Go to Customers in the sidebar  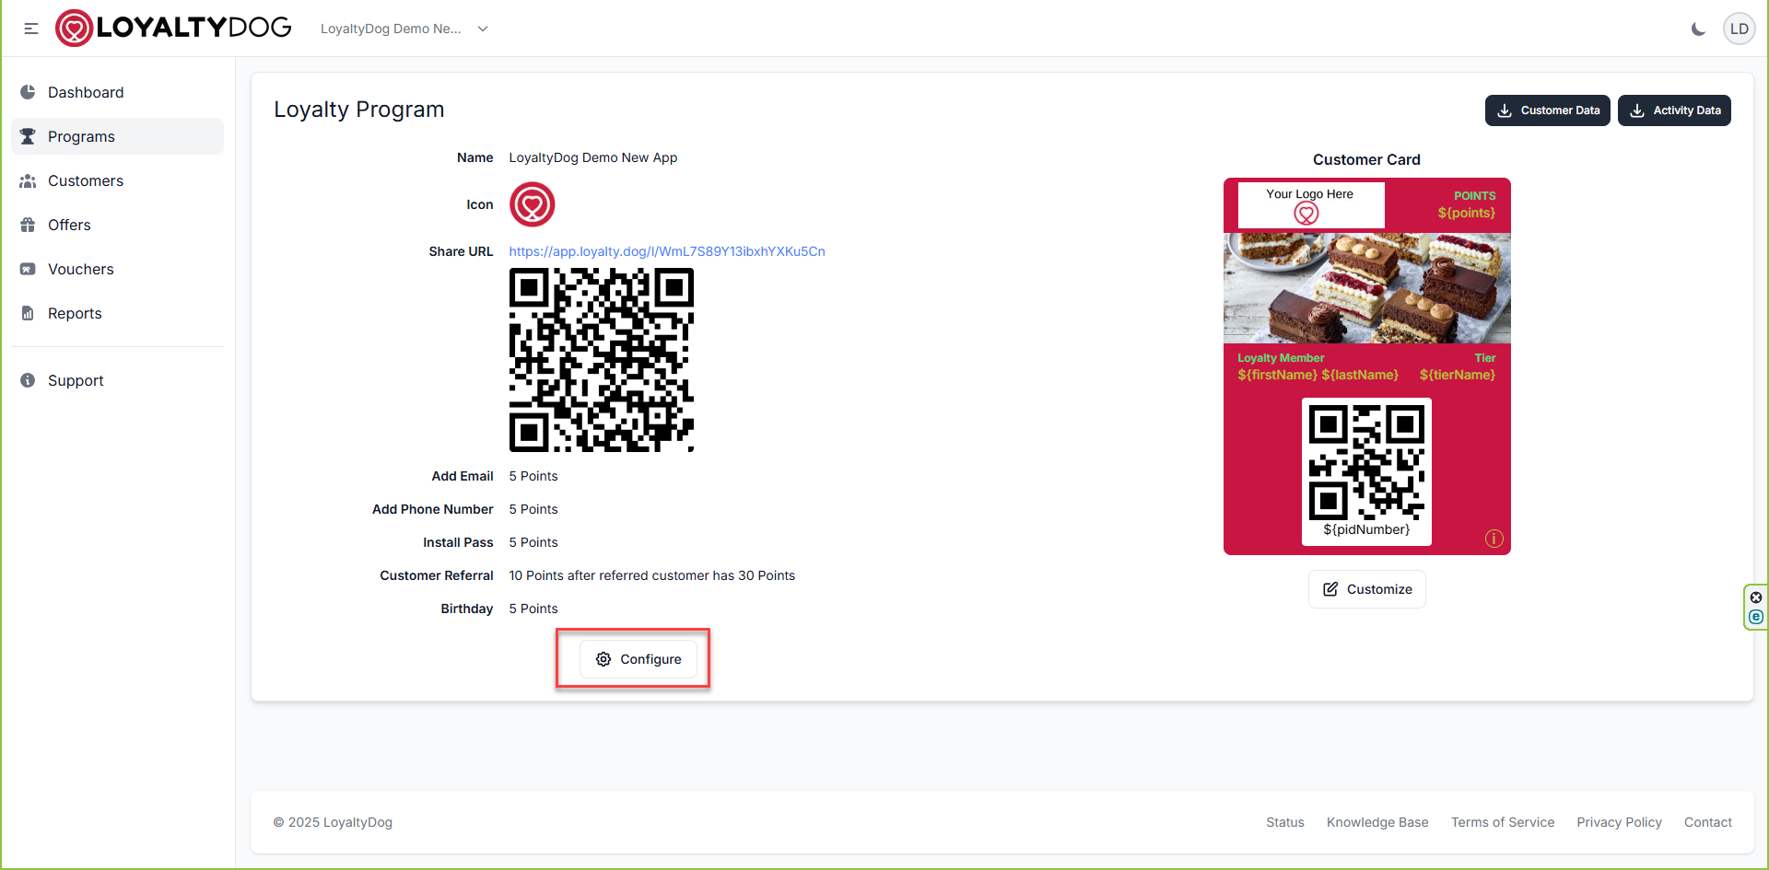(117, 180)
